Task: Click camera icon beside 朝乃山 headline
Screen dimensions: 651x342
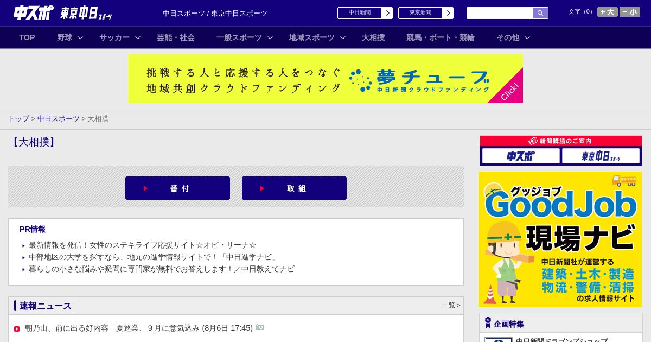Action: [260, 327]
